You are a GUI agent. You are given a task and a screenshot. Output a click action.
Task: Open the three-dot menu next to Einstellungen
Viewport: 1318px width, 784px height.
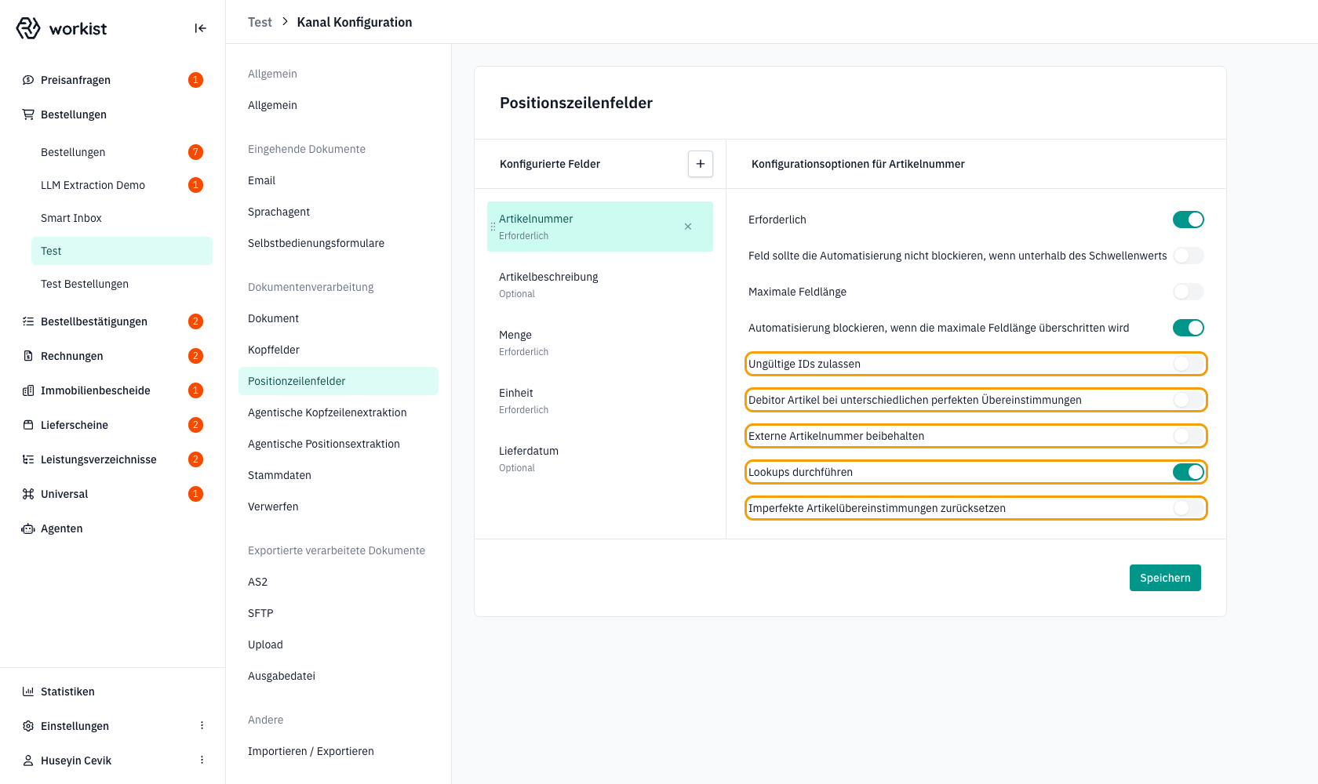(x=202, y=726)
